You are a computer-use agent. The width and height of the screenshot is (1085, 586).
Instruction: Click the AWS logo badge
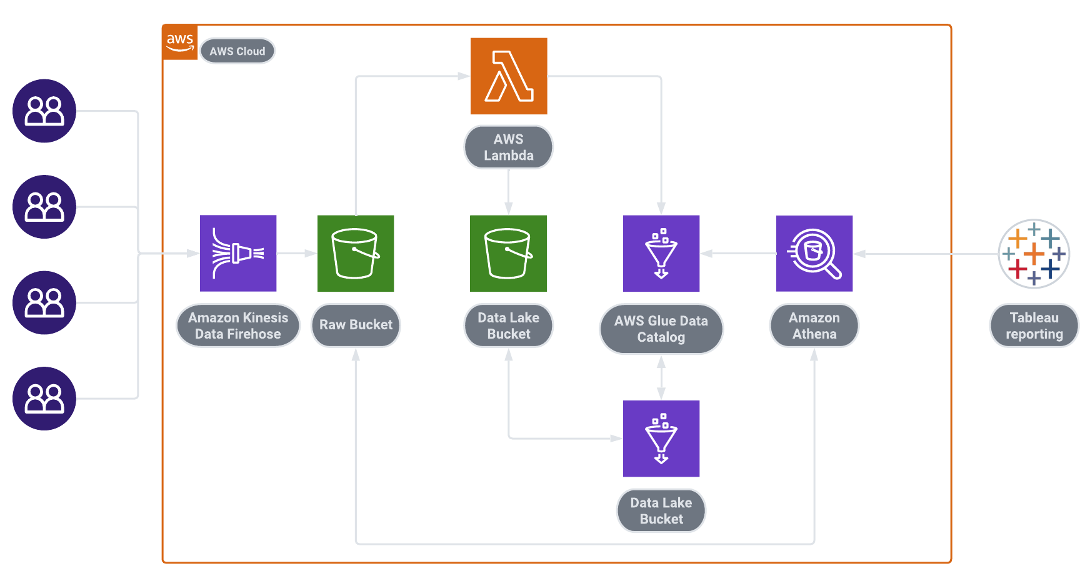point(180,42)
